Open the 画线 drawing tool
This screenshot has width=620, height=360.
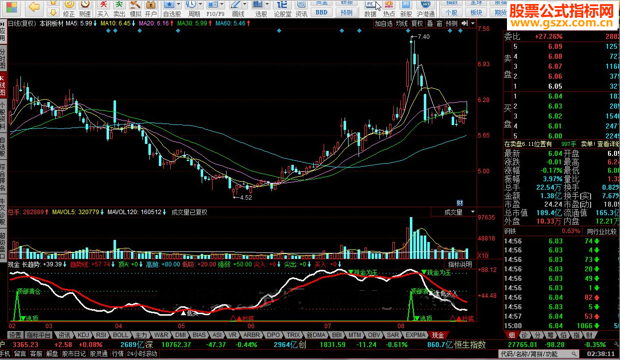(239, 8)
